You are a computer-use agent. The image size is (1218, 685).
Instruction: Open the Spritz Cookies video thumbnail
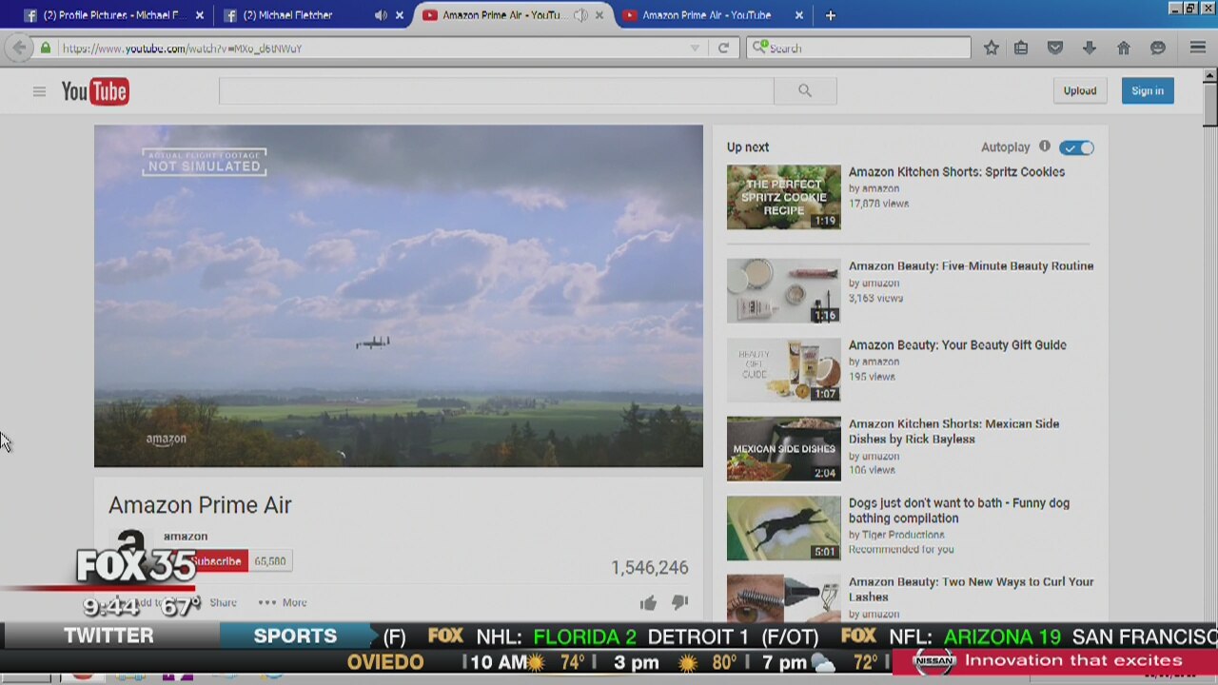pos(783,197)
